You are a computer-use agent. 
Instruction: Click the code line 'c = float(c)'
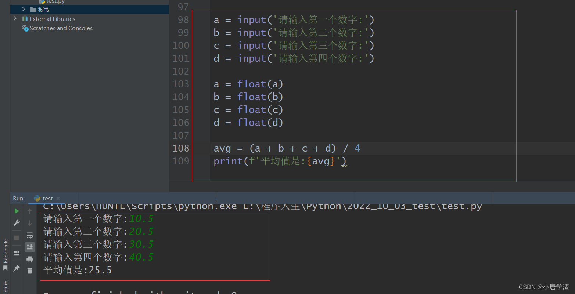click(248, 110)
